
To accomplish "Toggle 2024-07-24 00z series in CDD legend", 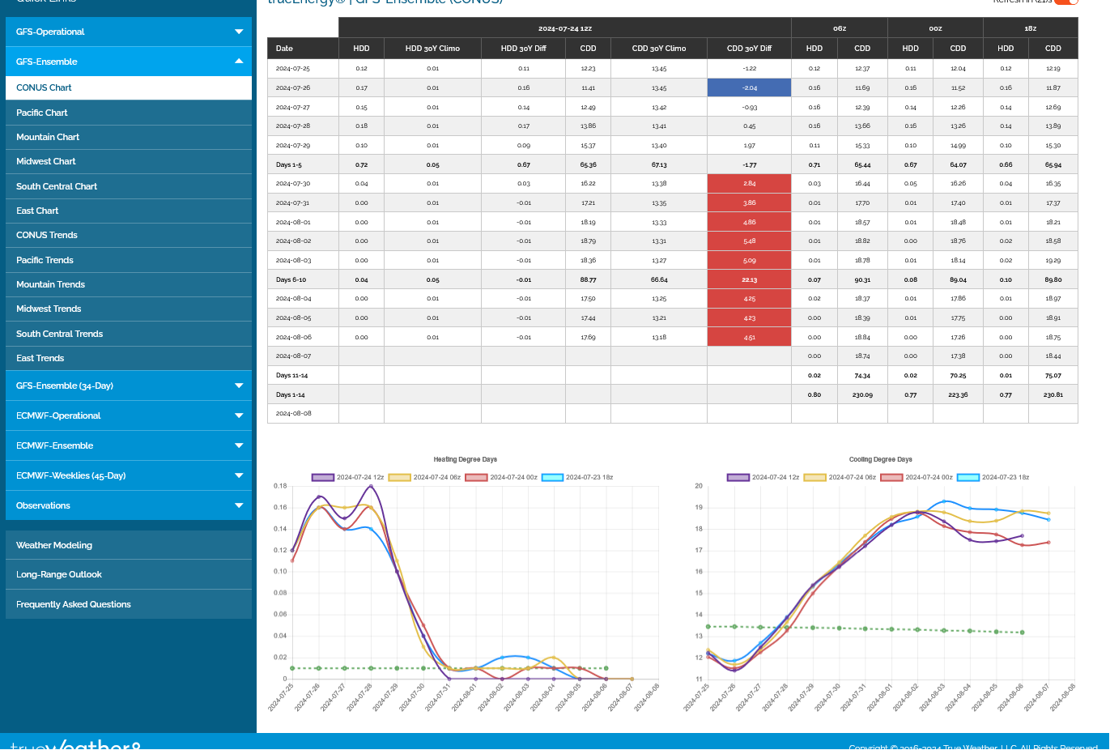I will pyautogui.click(x=916, y=477).
